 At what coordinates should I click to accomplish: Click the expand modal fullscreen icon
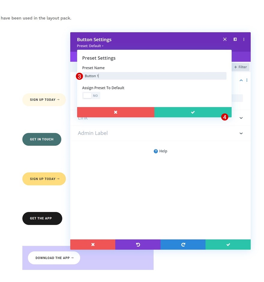pos(225,39)
